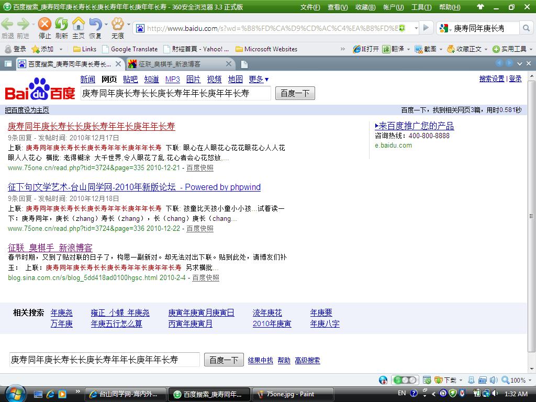Open the 文件(F) menu

pyautogui.click(x=310, y=7)
